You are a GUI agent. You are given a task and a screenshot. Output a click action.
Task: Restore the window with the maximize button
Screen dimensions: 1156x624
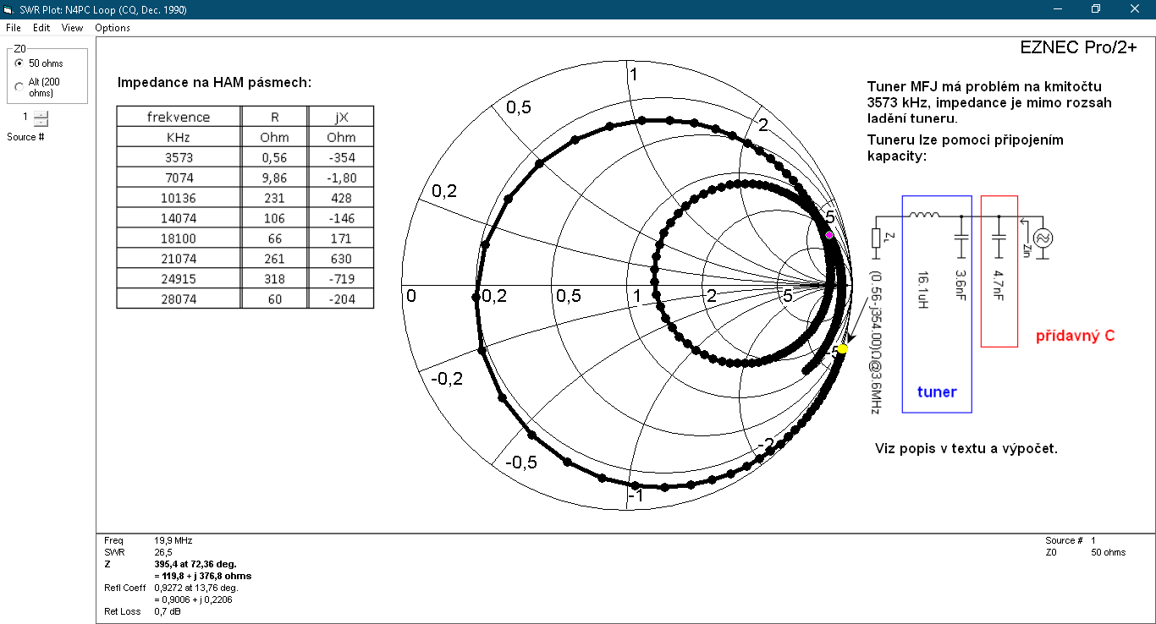click(1096, 9)
